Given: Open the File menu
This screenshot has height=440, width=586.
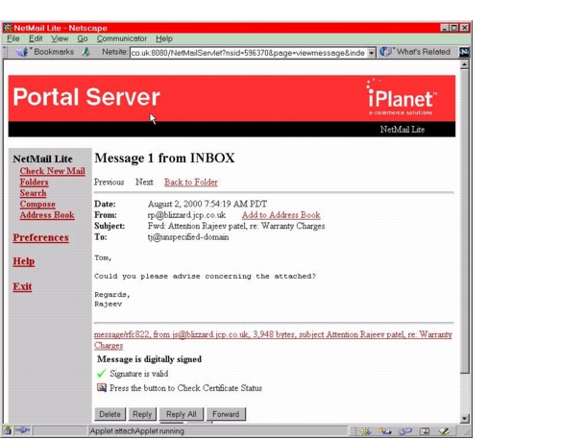Looking at the screenshot, I should pyautogui.click(x=13, y=38).
